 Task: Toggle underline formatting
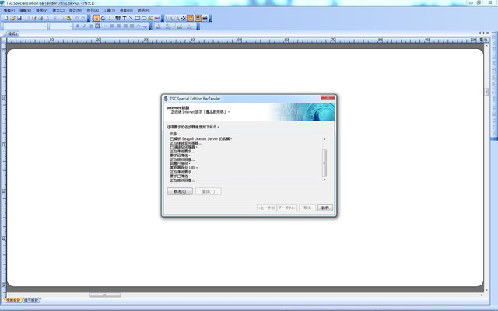[x=91, y=26]
